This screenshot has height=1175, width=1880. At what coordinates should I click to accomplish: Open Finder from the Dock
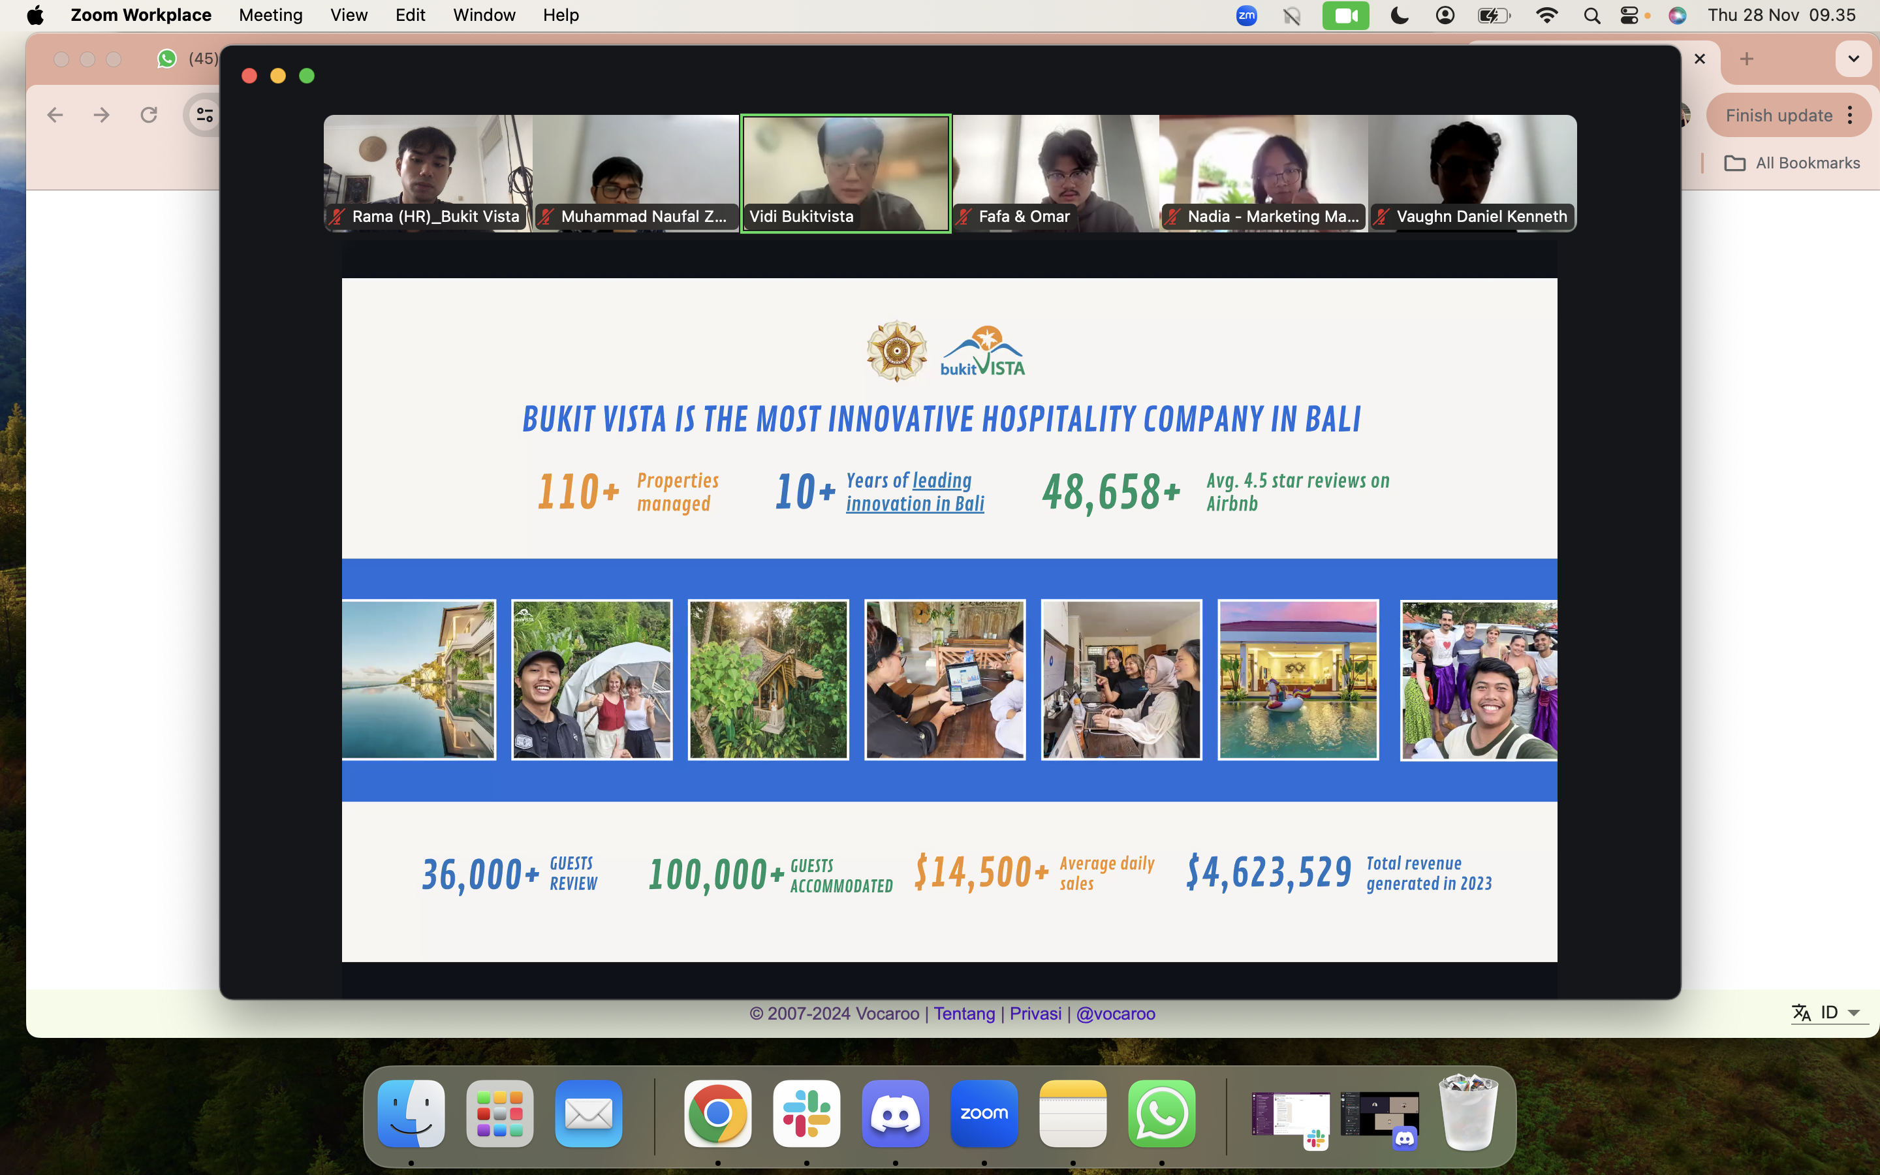click(411, 1113)
